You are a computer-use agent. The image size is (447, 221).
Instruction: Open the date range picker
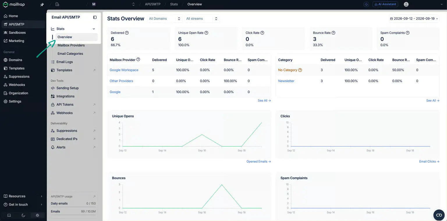tap(414, 19)
